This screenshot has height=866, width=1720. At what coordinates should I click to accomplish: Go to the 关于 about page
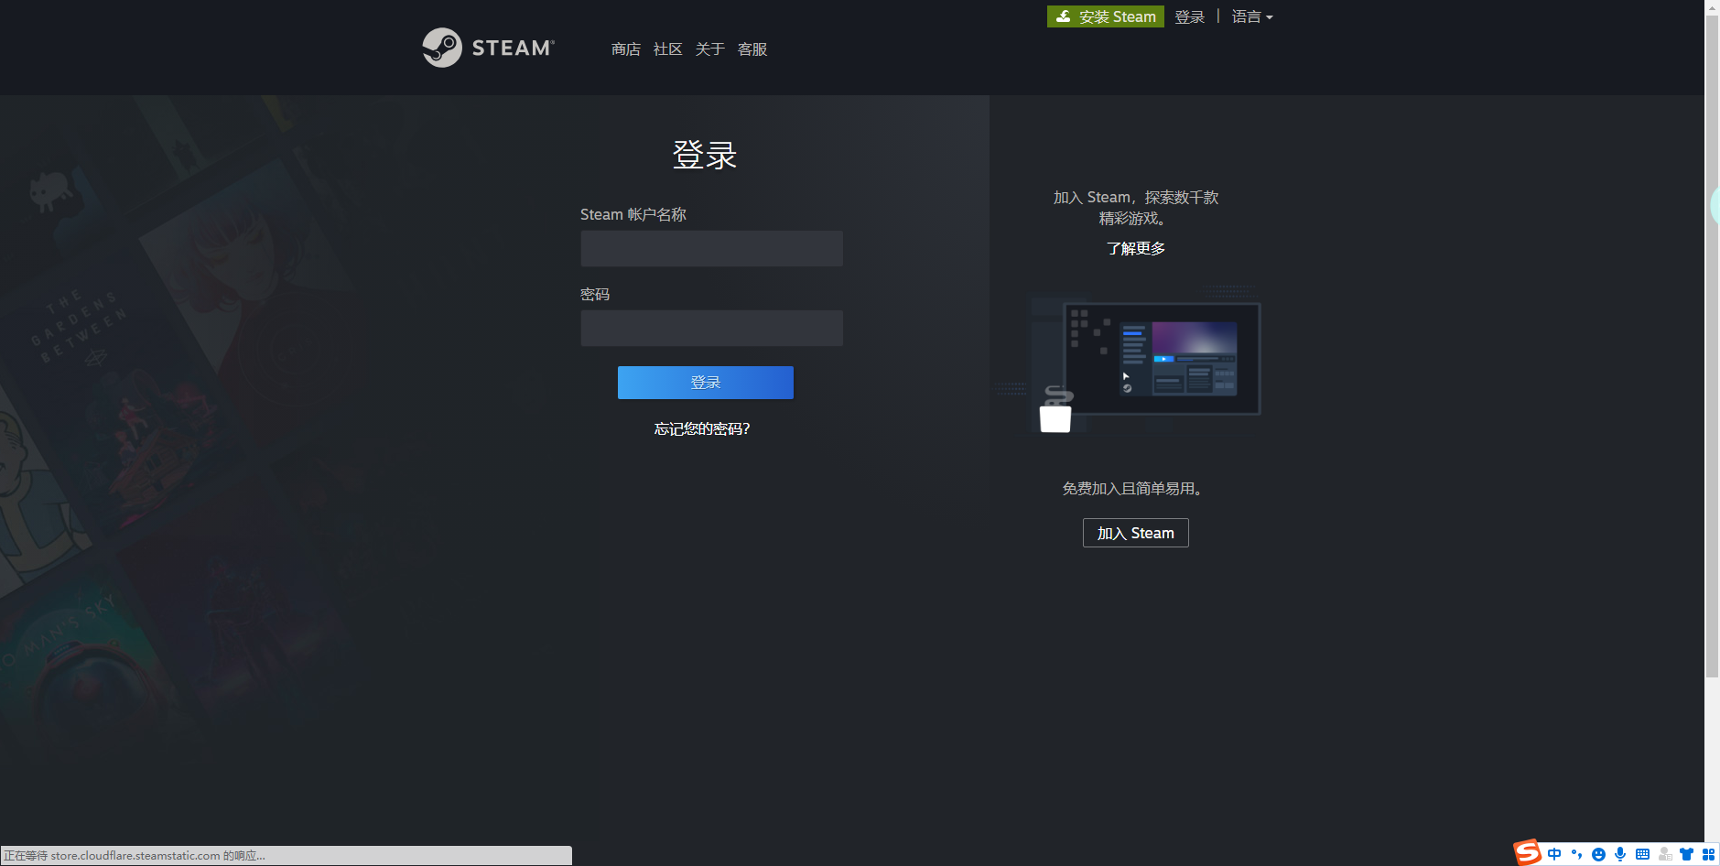click(x=709, y=49)
